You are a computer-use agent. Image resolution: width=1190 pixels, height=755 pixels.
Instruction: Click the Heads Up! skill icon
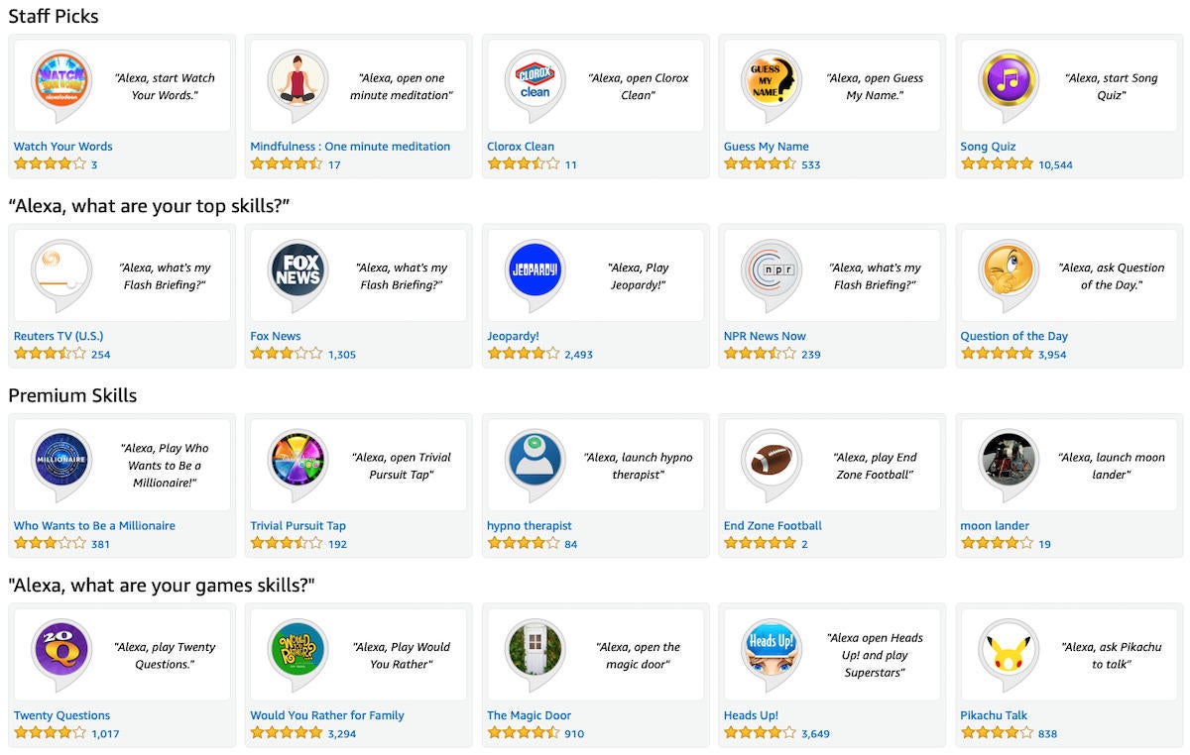tap(772, 654)
